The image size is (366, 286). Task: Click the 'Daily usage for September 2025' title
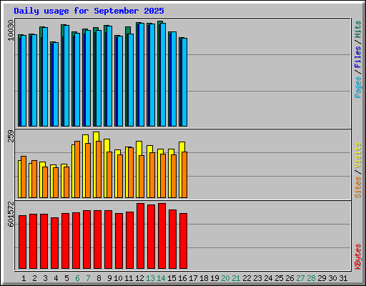(x=89, y=11)
